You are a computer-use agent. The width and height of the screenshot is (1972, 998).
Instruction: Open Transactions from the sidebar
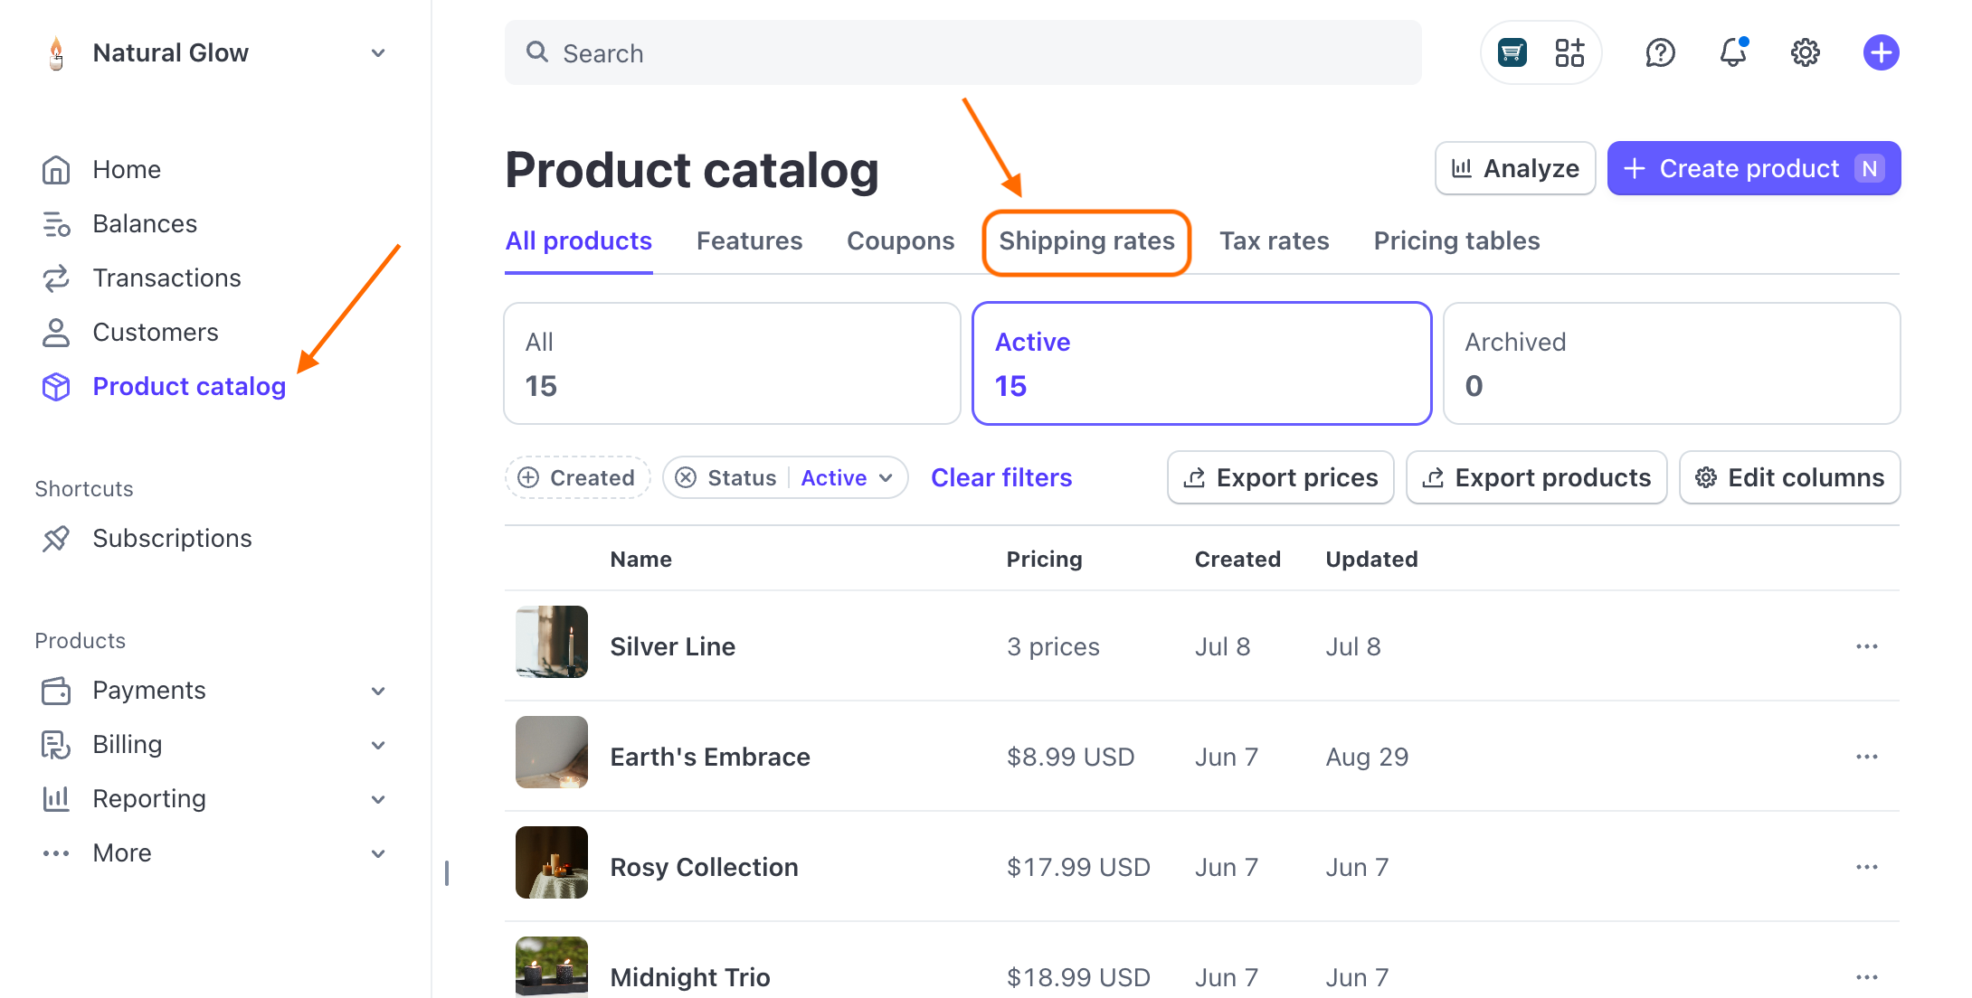point(166,278)
